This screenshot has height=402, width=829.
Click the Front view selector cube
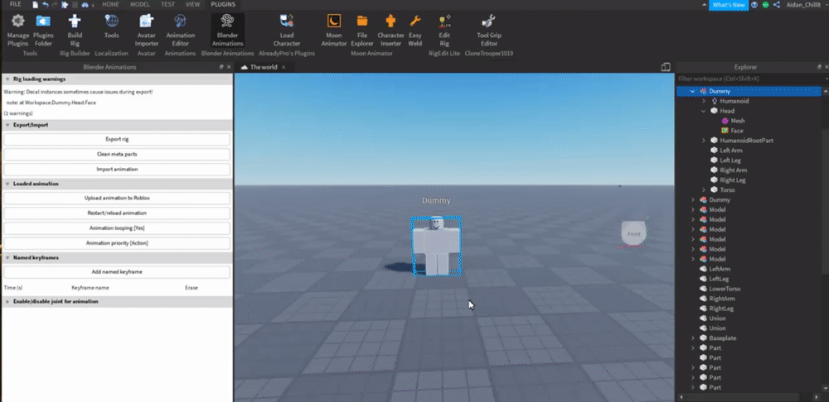633,234
